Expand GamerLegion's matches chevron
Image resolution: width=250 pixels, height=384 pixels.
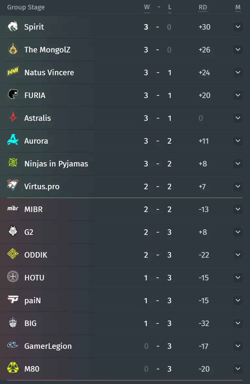point(238,346)
